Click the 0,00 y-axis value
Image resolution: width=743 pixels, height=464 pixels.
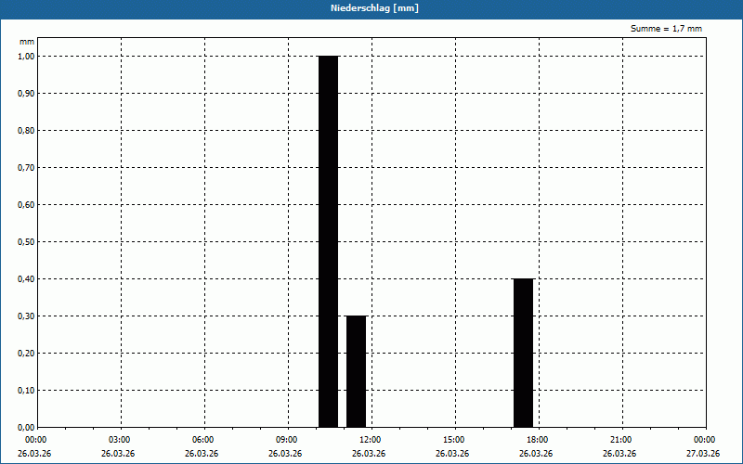coord(26,427)
